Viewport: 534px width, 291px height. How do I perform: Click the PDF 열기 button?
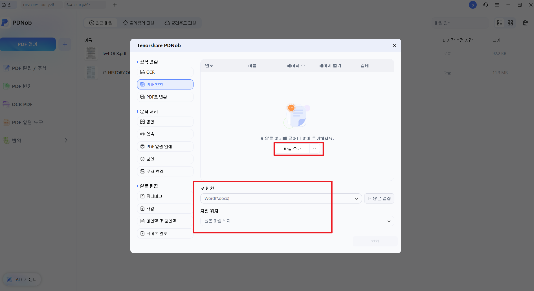tap(28, 44)
